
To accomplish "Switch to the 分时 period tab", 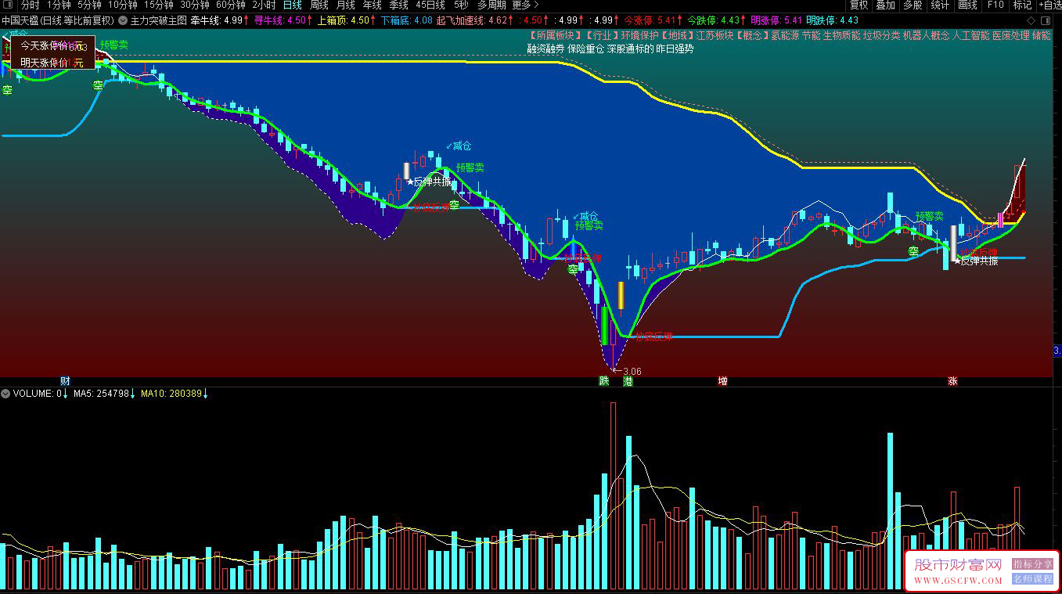I will click(x=31, y=5).
